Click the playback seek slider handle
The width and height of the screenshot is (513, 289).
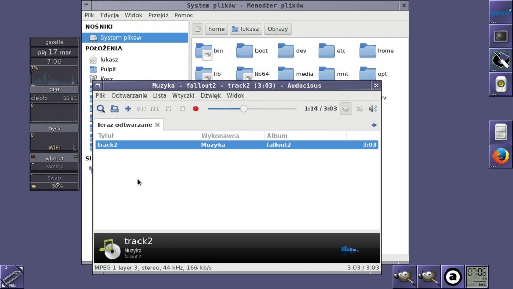pyautogui.click(x=243, y=109)
